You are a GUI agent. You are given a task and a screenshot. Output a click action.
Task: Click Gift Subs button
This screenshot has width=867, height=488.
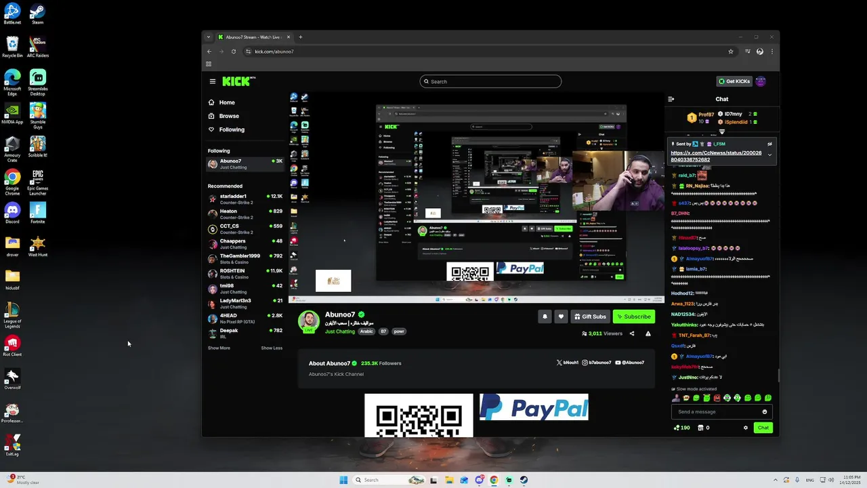click(590, 317)
